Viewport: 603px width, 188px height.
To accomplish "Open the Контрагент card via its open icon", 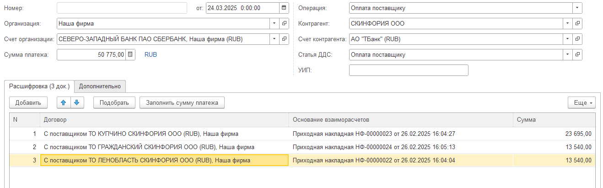I will 577,24.
